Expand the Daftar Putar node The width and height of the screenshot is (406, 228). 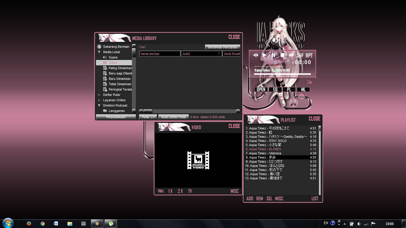tap(99, 95)
